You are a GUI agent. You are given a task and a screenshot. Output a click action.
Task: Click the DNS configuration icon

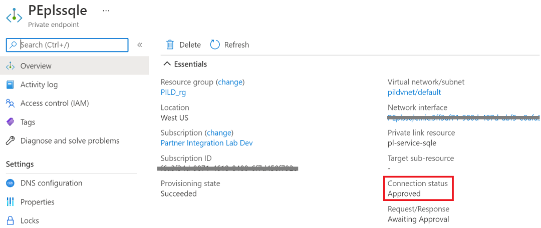pyautogui.click(x=10, y=183)
